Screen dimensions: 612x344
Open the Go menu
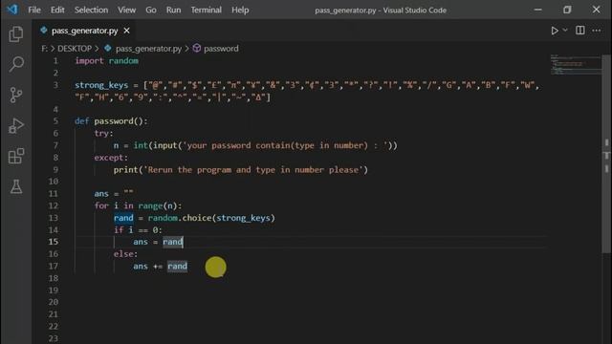tap(151, 10)
